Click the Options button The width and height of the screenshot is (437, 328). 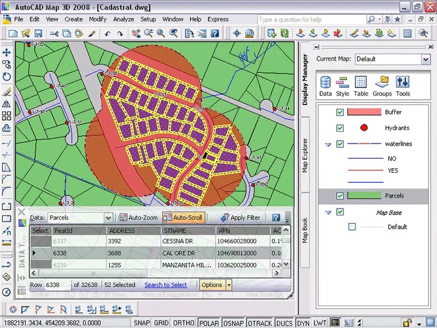[x=212, y=285]
